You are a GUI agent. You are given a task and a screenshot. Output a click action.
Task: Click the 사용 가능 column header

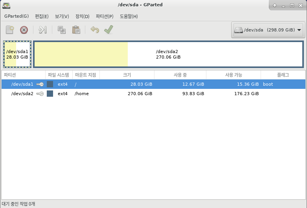pyautogui.click(x=233, y=75)
